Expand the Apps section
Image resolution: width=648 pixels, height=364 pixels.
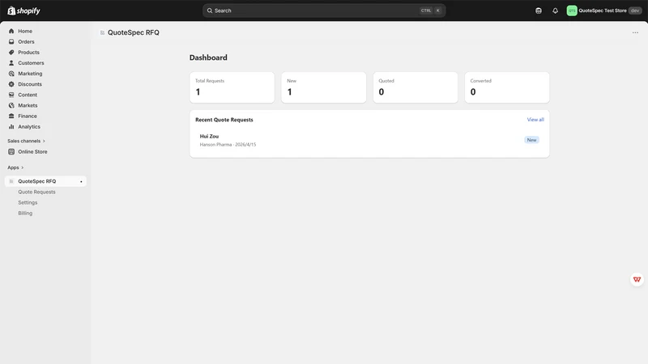click(x=15, y=167)
